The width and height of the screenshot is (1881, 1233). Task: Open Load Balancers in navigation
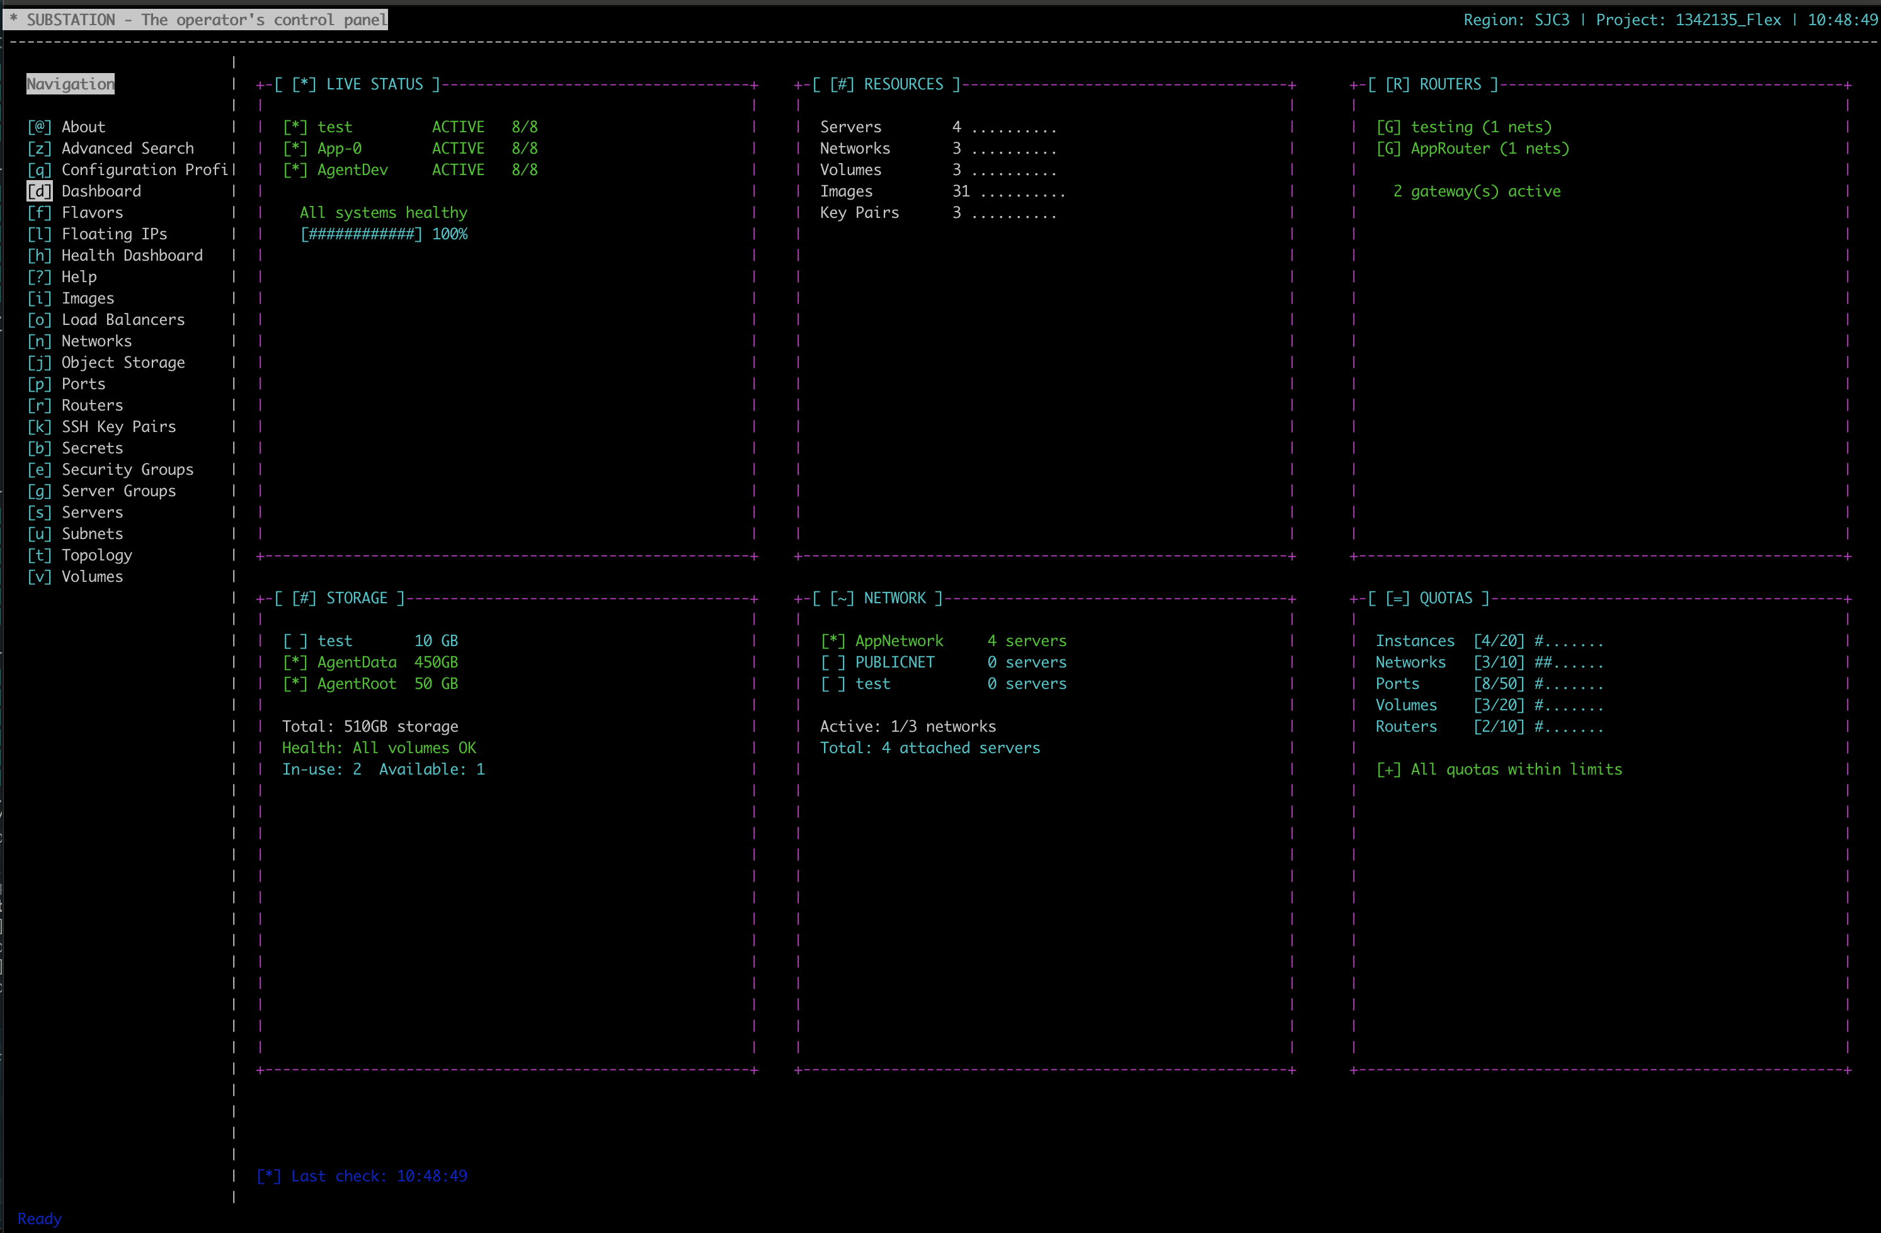pyautogui.click(x=122, y=320)
